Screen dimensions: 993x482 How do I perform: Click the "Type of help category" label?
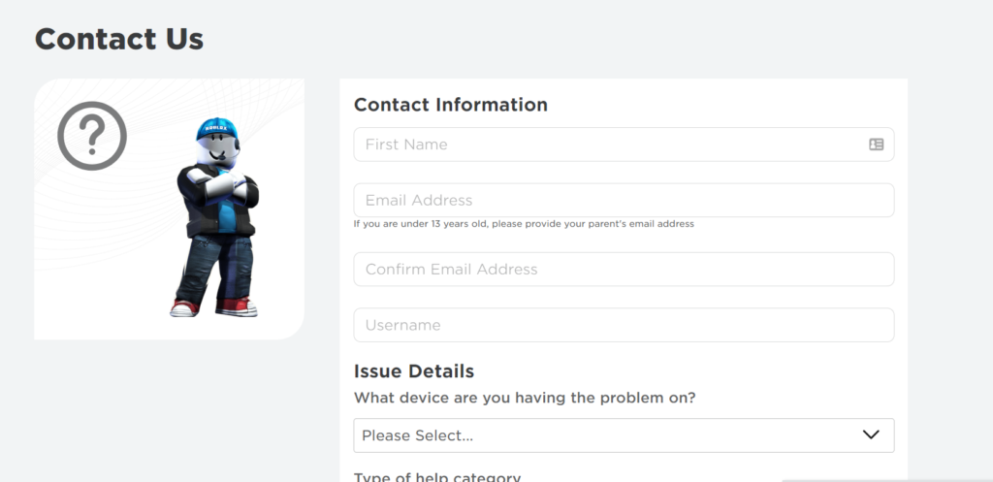pos(437,477)
